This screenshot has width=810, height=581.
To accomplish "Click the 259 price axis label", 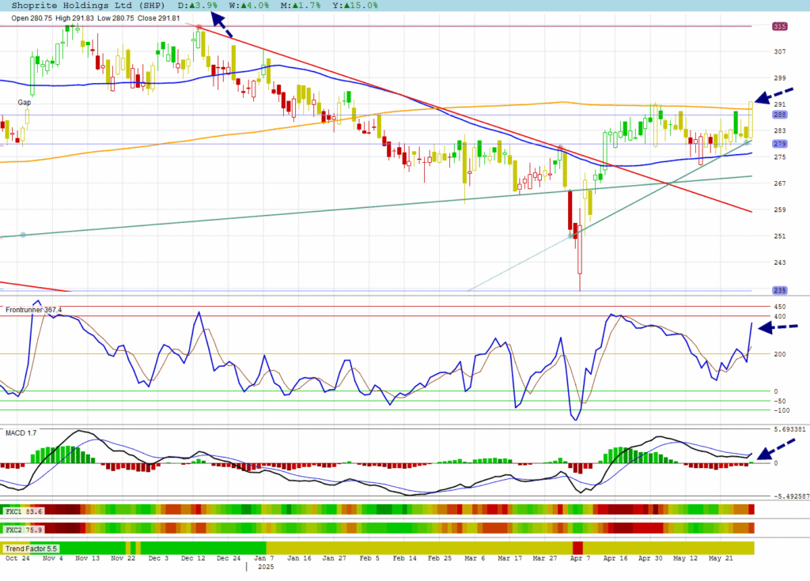I will click(779, 209).
